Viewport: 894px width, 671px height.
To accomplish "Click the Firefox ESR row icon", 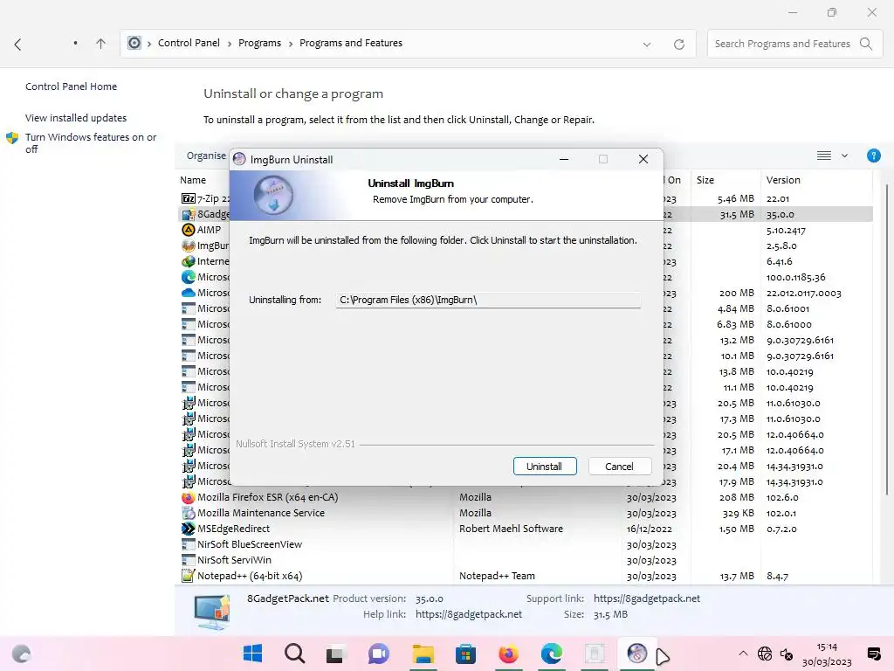I will 189,497.
